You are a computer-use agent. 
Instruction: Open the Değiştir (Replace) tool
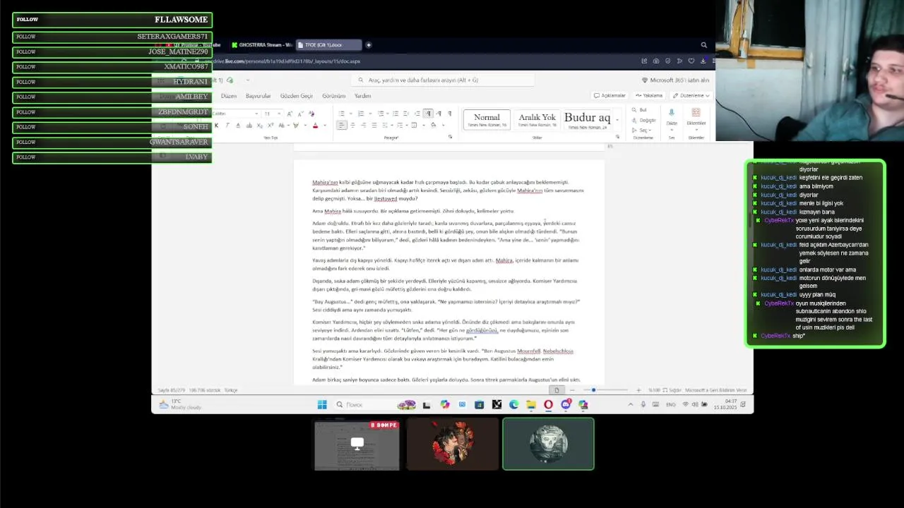644,120
